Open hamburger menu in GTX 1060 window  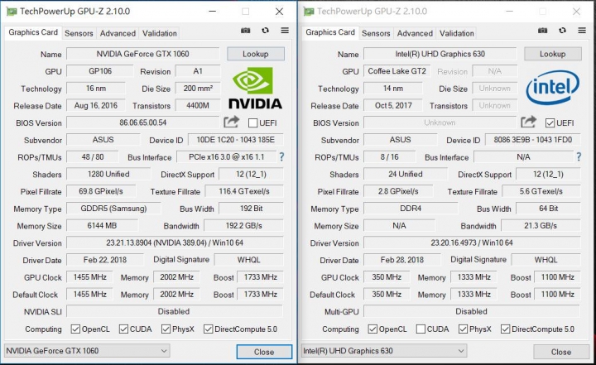(285, 31)
